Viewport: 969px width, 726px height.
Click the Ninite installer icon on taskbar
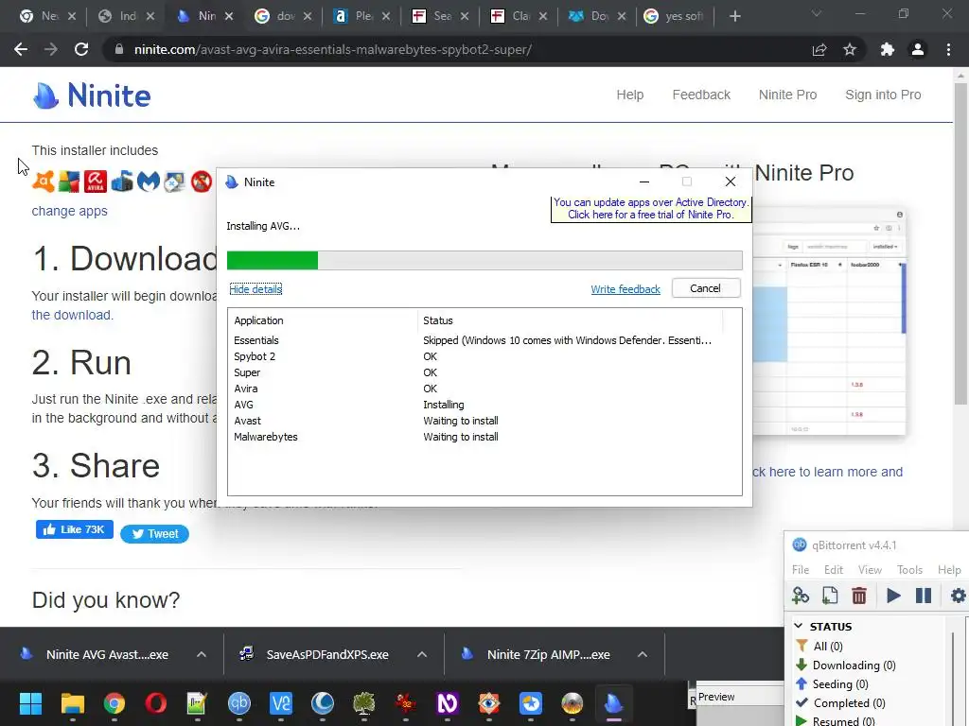[613, 703]
